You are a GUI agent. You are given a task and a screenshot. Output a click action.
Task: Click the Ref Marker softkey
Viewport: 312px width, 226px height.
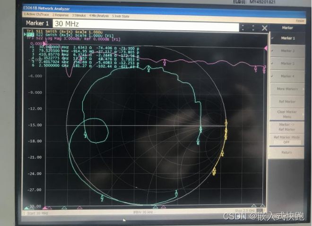pyautogui.click(x=287, y=102)
